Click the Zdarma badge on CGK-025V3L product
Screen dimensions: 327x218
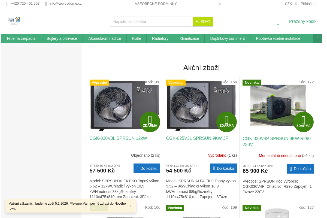[x=226, y=122]
